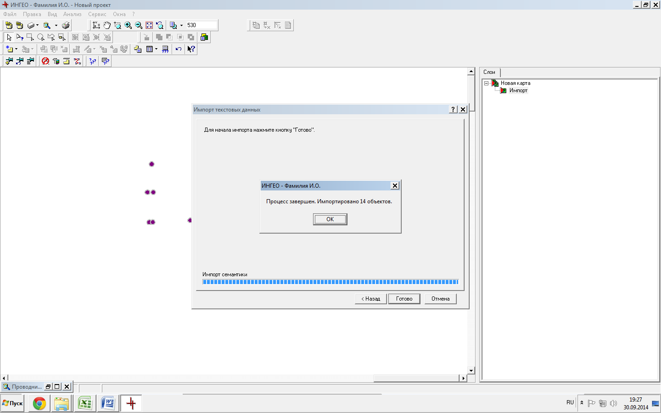Click the new object star icon
The width and height of the screenshot is (661, 413).
point(9,49)
